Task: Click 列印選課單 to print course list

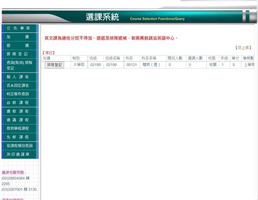Action: [20, 154]
